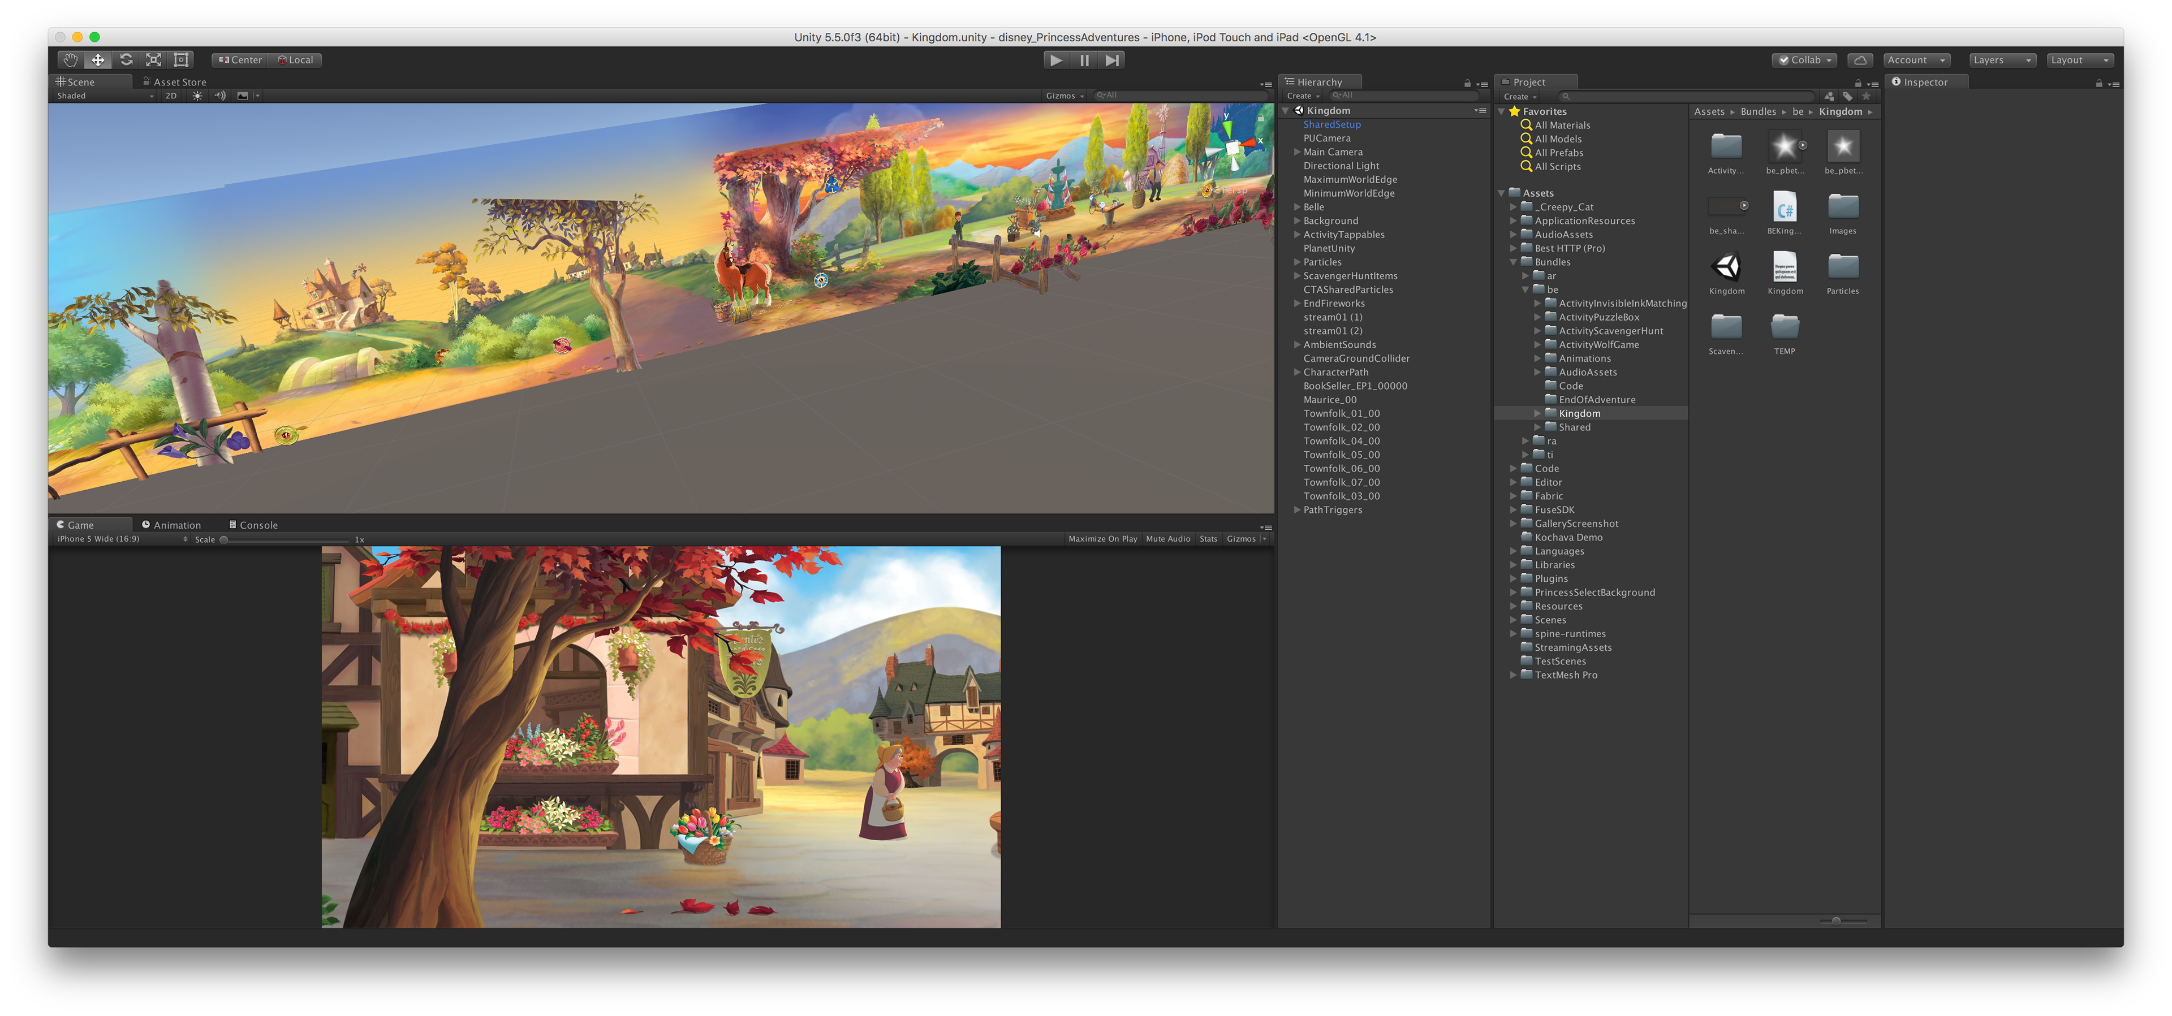The width and height of the screenshot is (2172, 1016).
Task: Click the Project search field
Action: (x=1686, y=96)
